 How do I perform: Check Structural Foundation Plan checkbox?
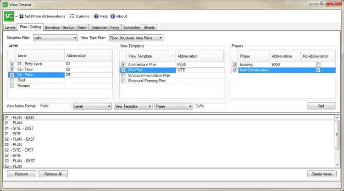(123, 76)
